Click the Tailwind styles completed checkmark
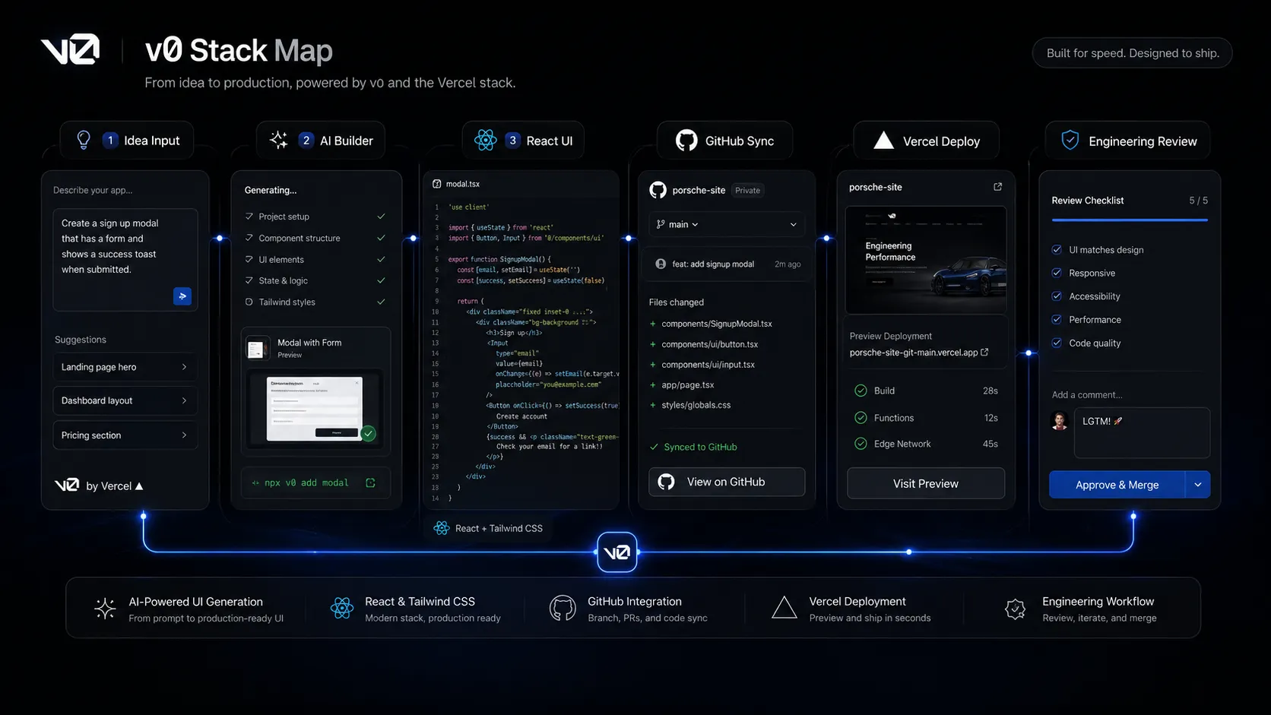This screenshot has height=715, width=1271. click(381, 302)
